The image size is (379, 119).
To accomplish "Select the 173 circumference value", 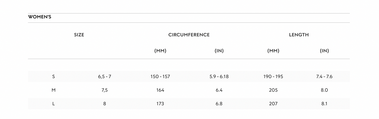I will [x=160, y=104].
